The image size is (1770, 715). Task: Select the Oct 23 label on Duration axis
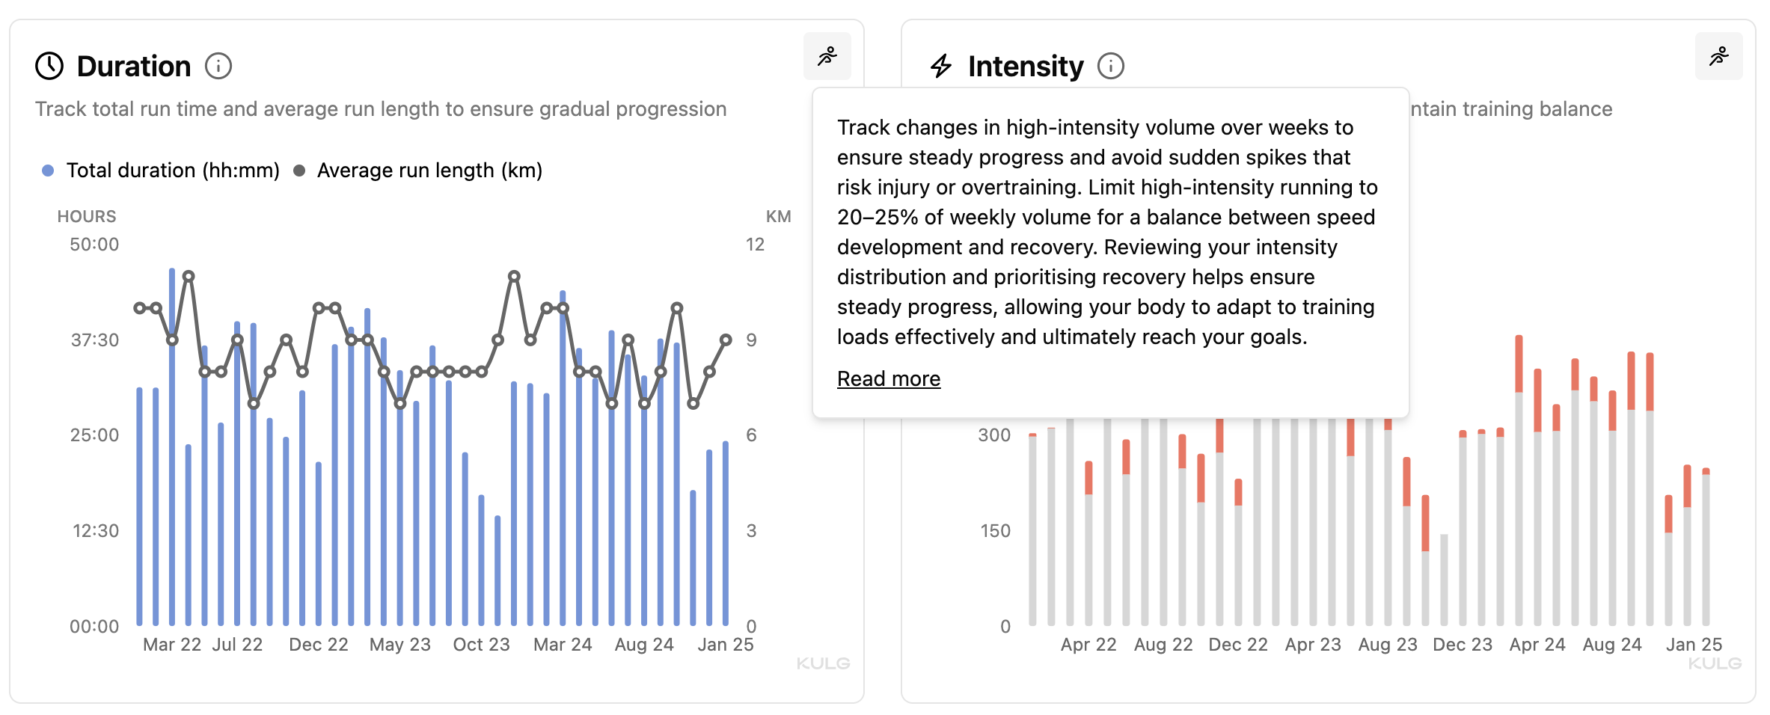coord(481,645)
